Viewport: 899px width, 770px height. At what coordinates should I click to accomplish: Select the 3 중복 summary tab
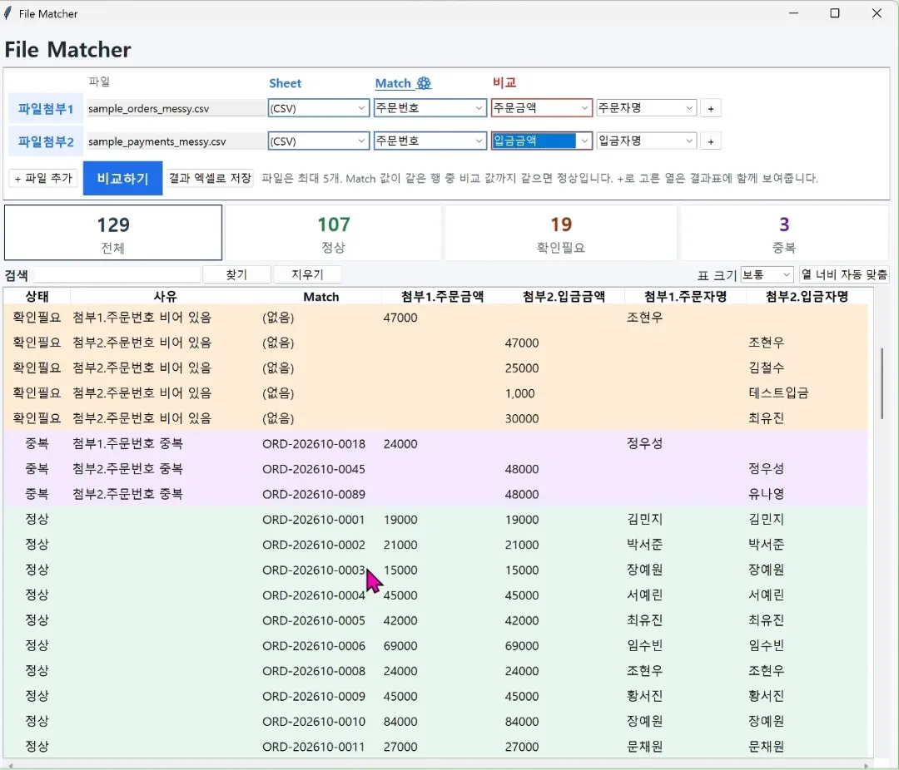tap(784, 233)
